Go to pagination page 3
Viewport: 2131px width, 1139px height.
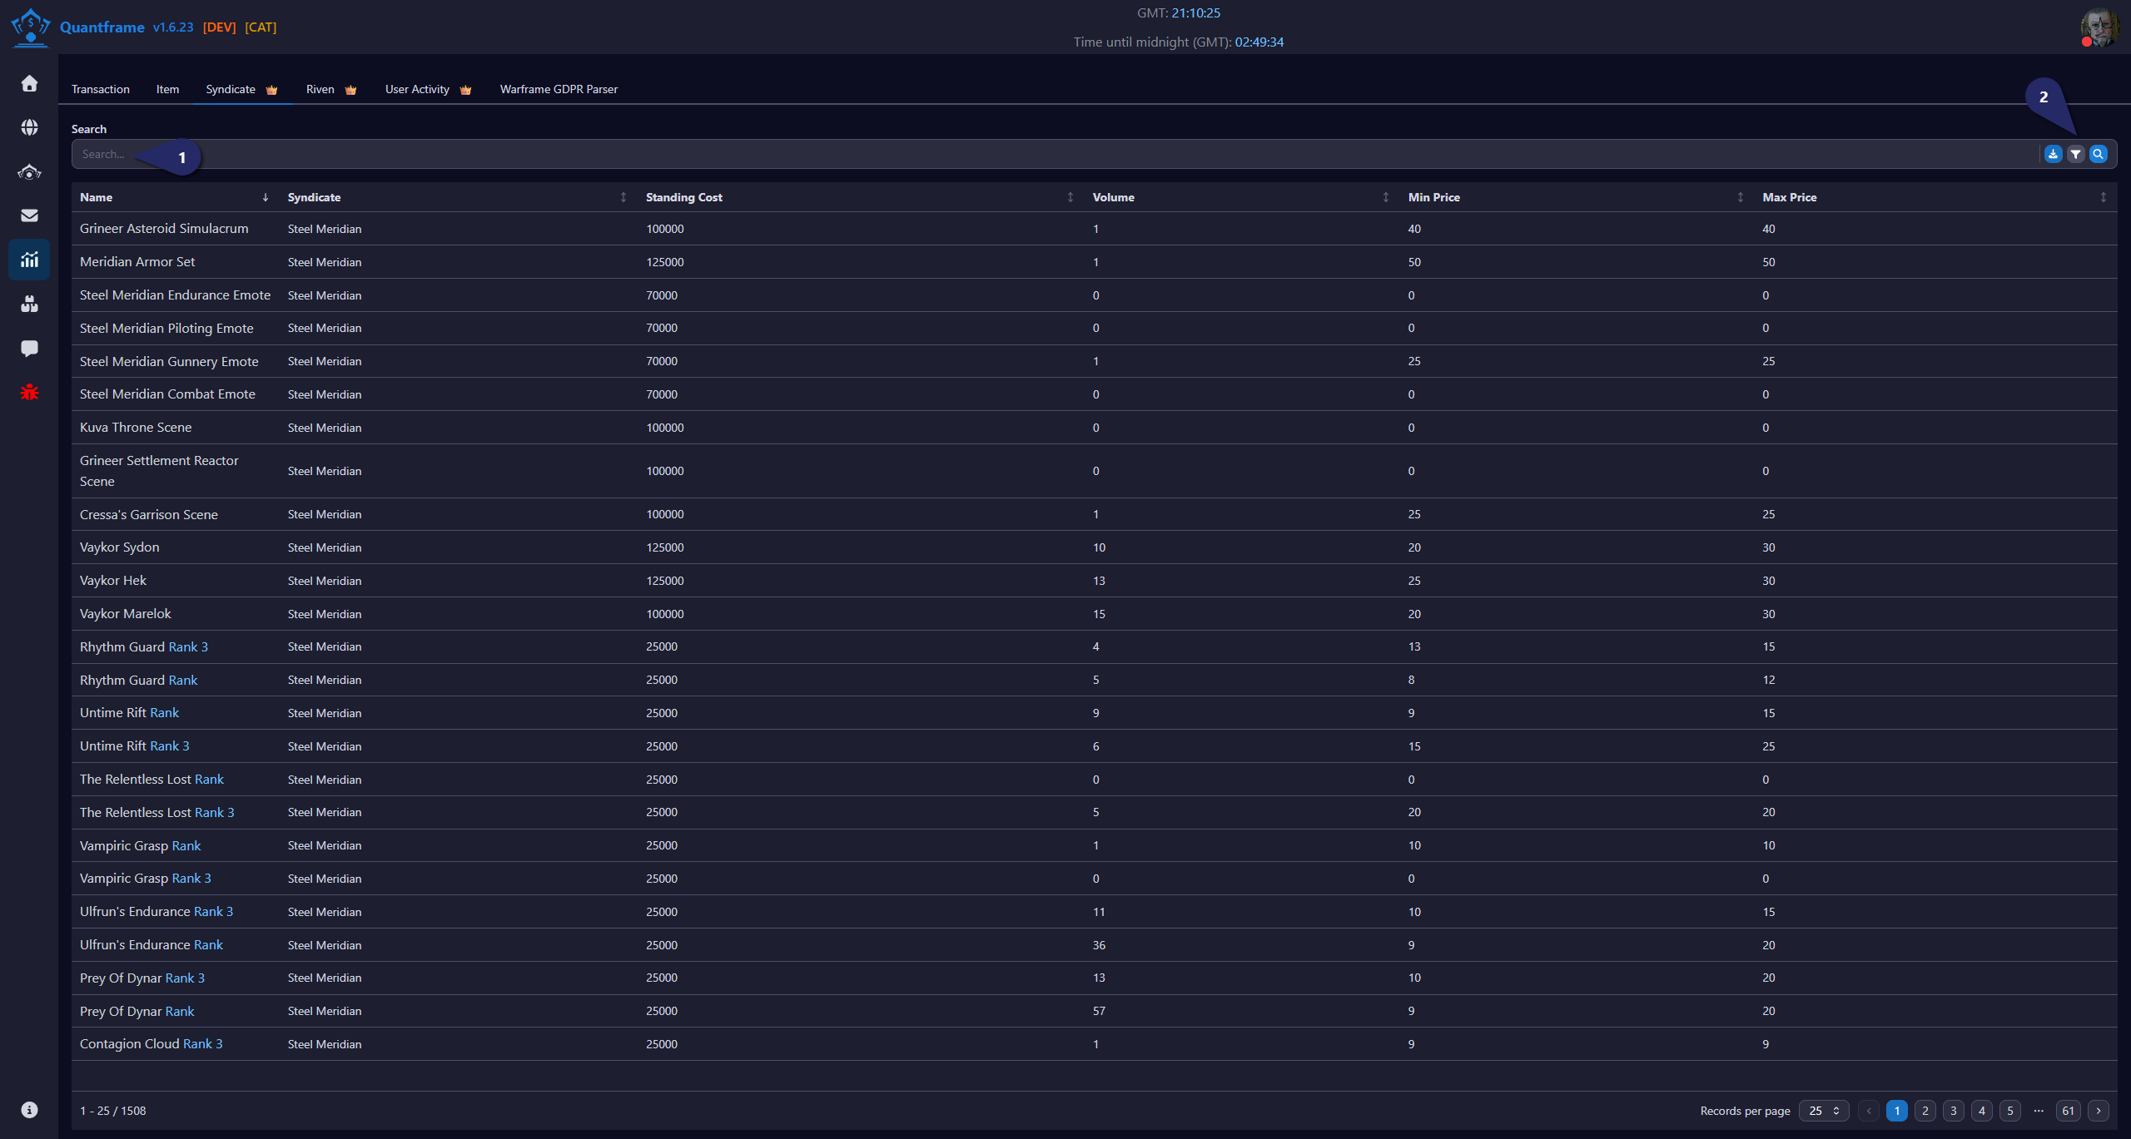coord(1954,1111)
